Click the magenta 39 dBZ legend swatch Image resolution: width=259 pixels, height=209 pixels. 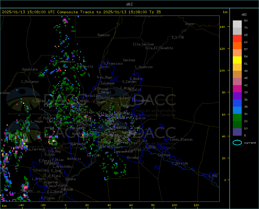[x=237, y=89]
